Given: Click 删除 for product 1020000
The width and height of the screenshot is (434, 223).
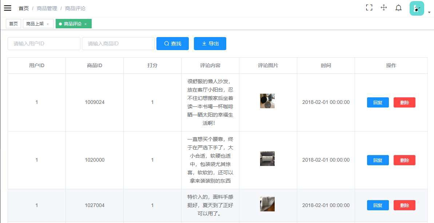Looking at the screenshot, I should point(405,160).
